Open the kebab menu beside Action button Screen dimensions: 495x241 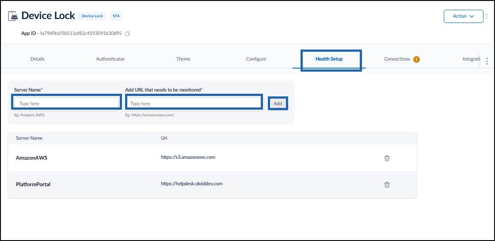tap(487, 16)
